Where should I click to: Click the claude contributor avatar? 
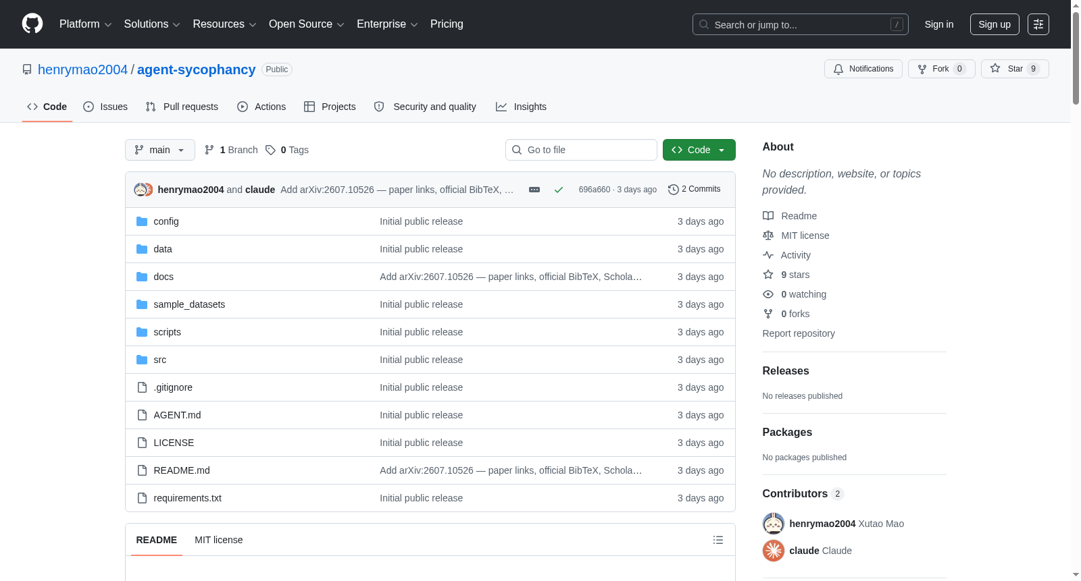point(774,551)
